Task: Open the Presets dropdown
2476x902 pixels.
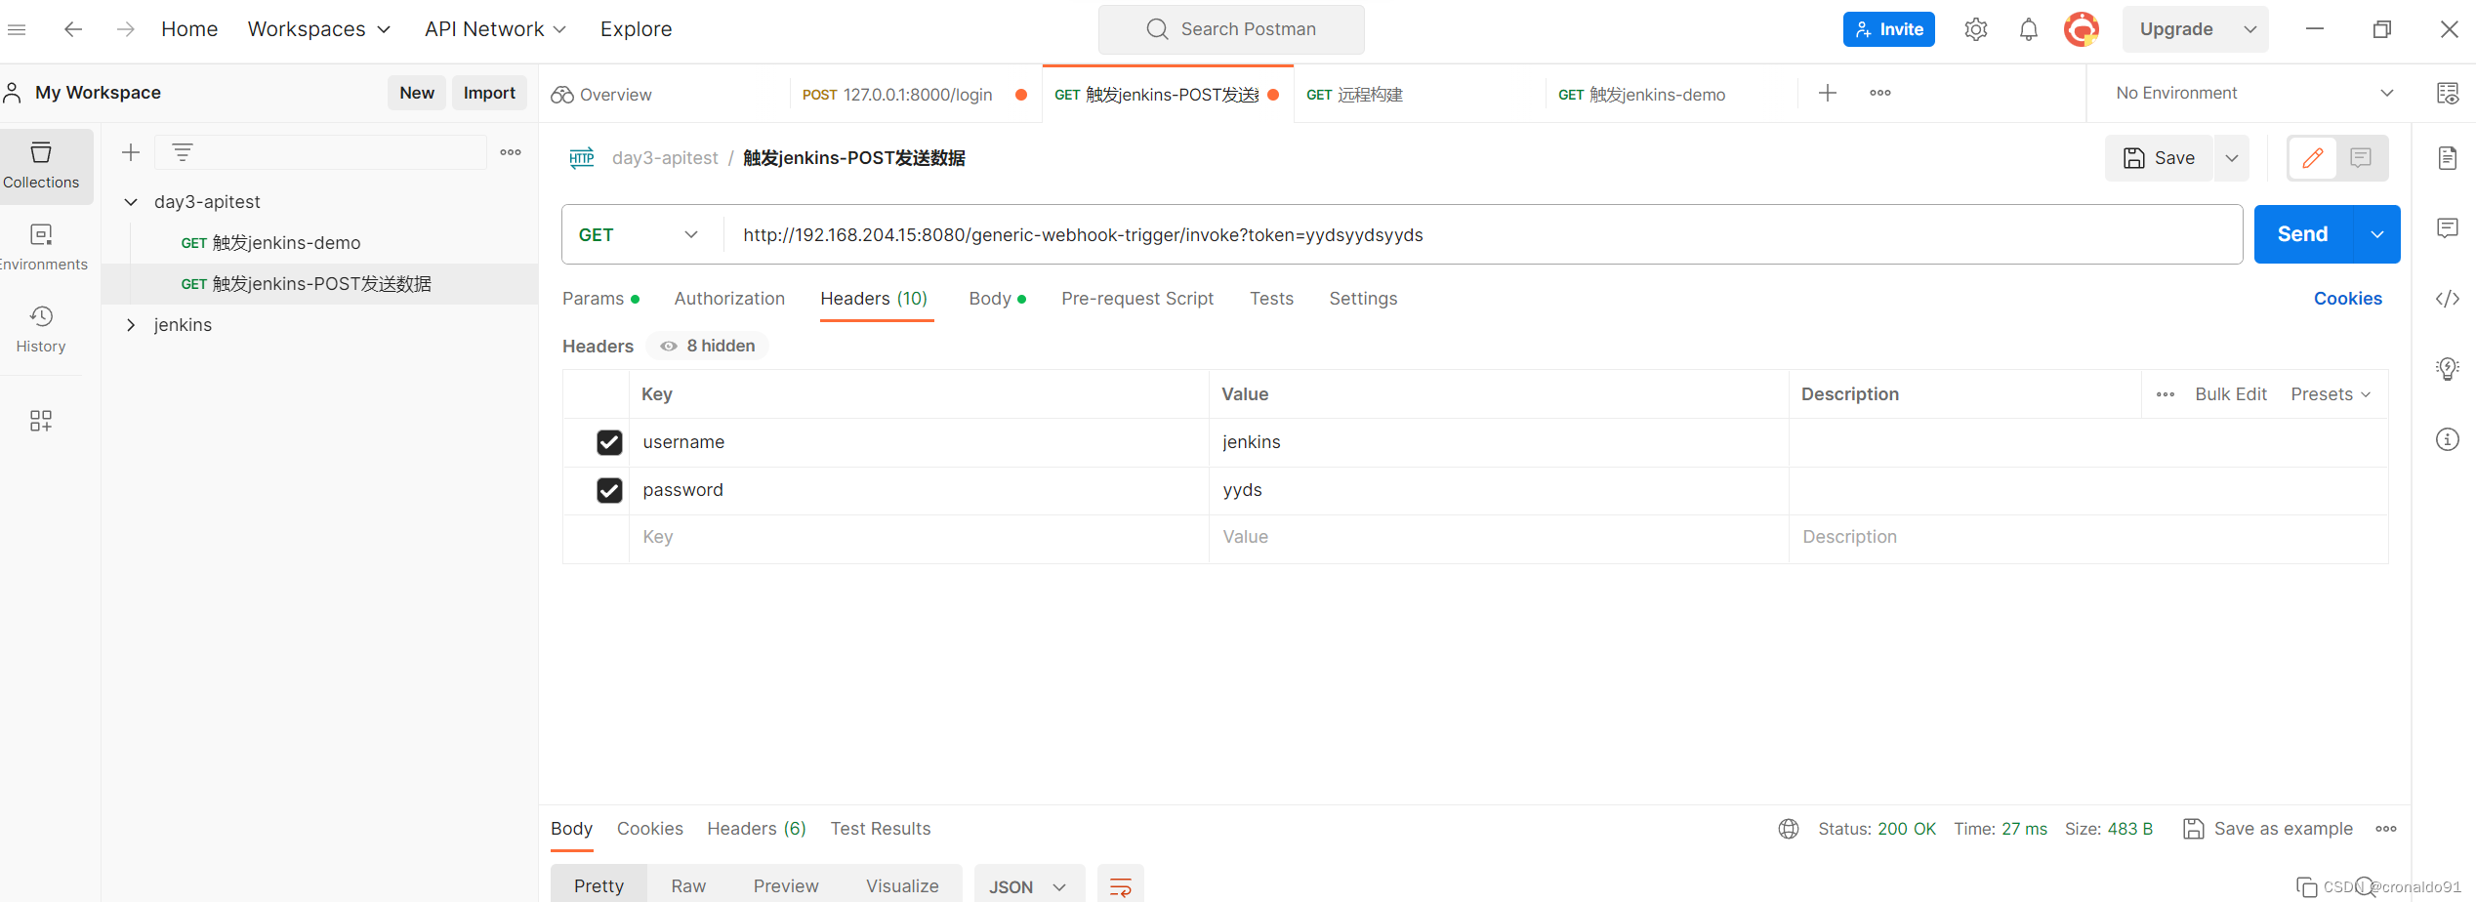Action: 2331,394
